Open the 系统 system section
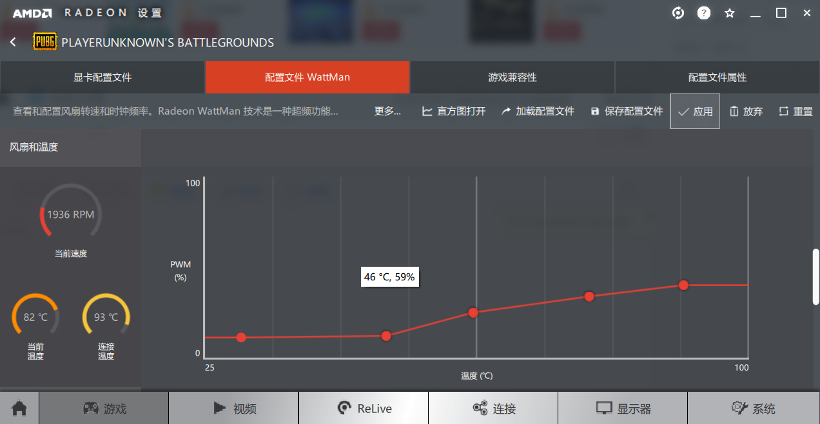Image resolution: width=820 pixels, height=424 pixels. (754, 409)
